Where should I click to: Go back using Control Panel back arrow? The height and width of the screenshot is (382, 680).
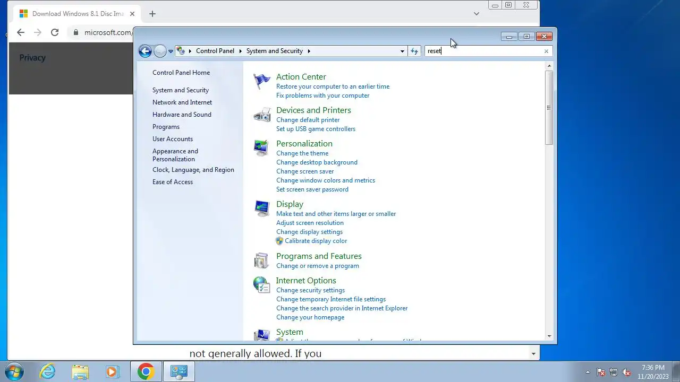[145, 51]
